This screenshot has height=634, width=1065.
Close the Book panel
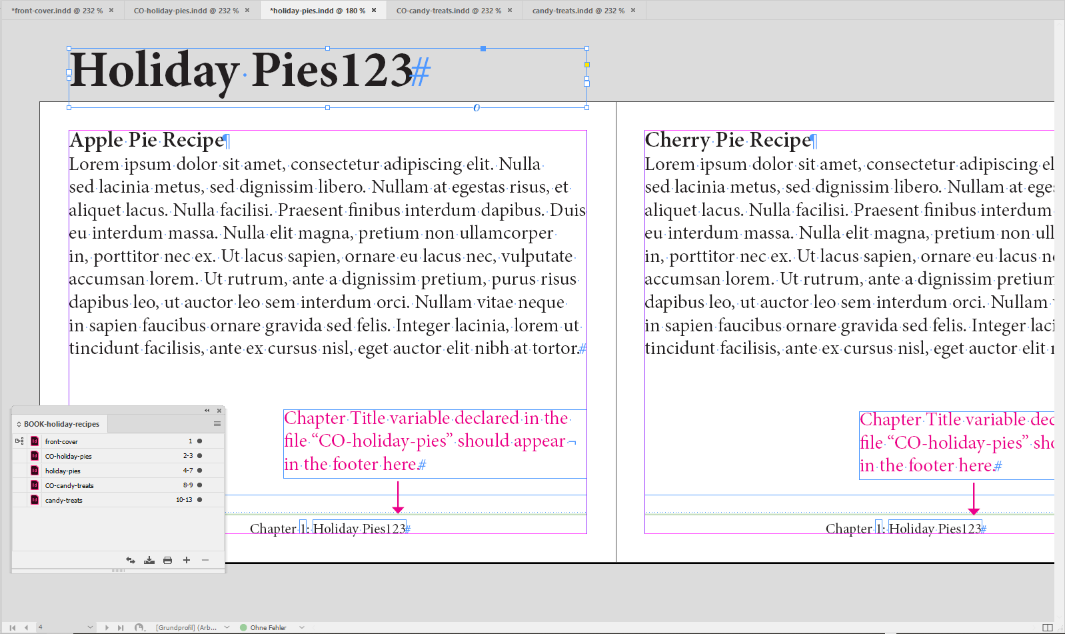[x=219, y=411]
